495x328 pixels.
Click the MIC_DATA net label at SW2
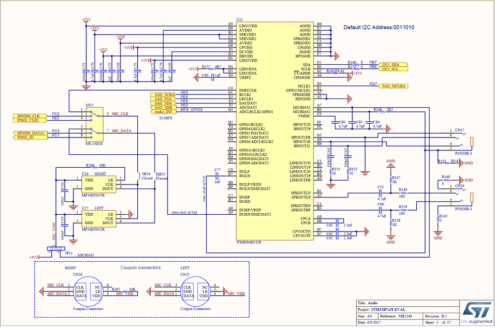tap(121, 131)
